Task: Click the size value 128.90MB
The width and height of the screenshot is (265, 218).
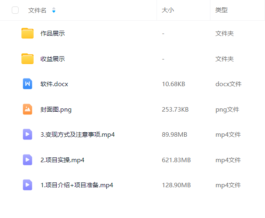Action: (176, 185)
